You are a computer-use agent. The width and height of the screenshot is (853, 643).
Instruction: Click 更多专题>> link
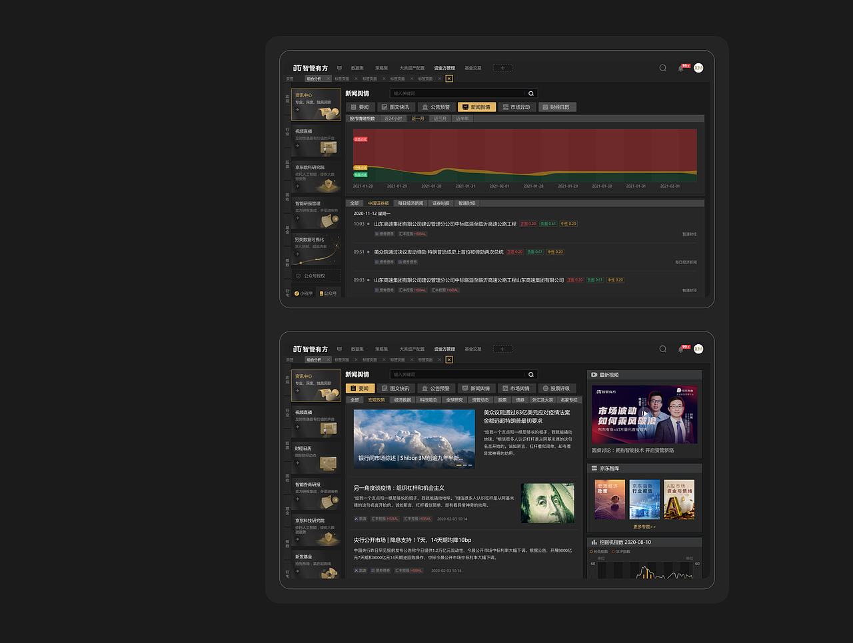point(644,527)
